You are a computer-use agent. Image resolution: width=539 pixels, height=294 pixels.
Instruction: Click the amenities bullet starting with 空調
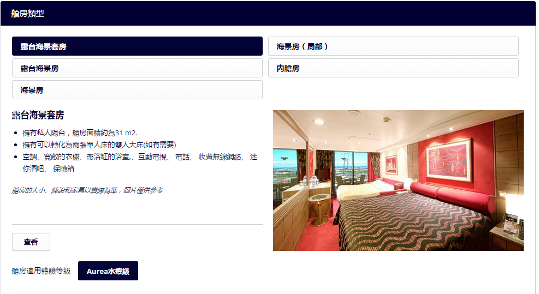pos(140,163)
